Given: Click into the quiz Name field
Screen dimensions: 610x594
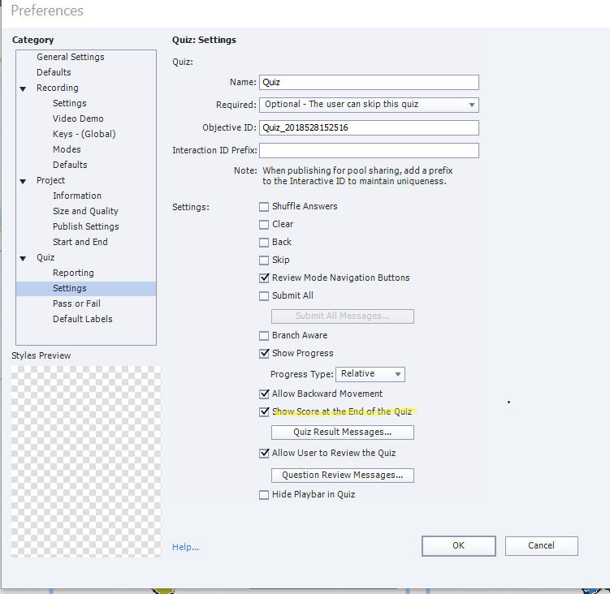Looking at the screenshot, I should pyautogui.click(x=369, y=82).
